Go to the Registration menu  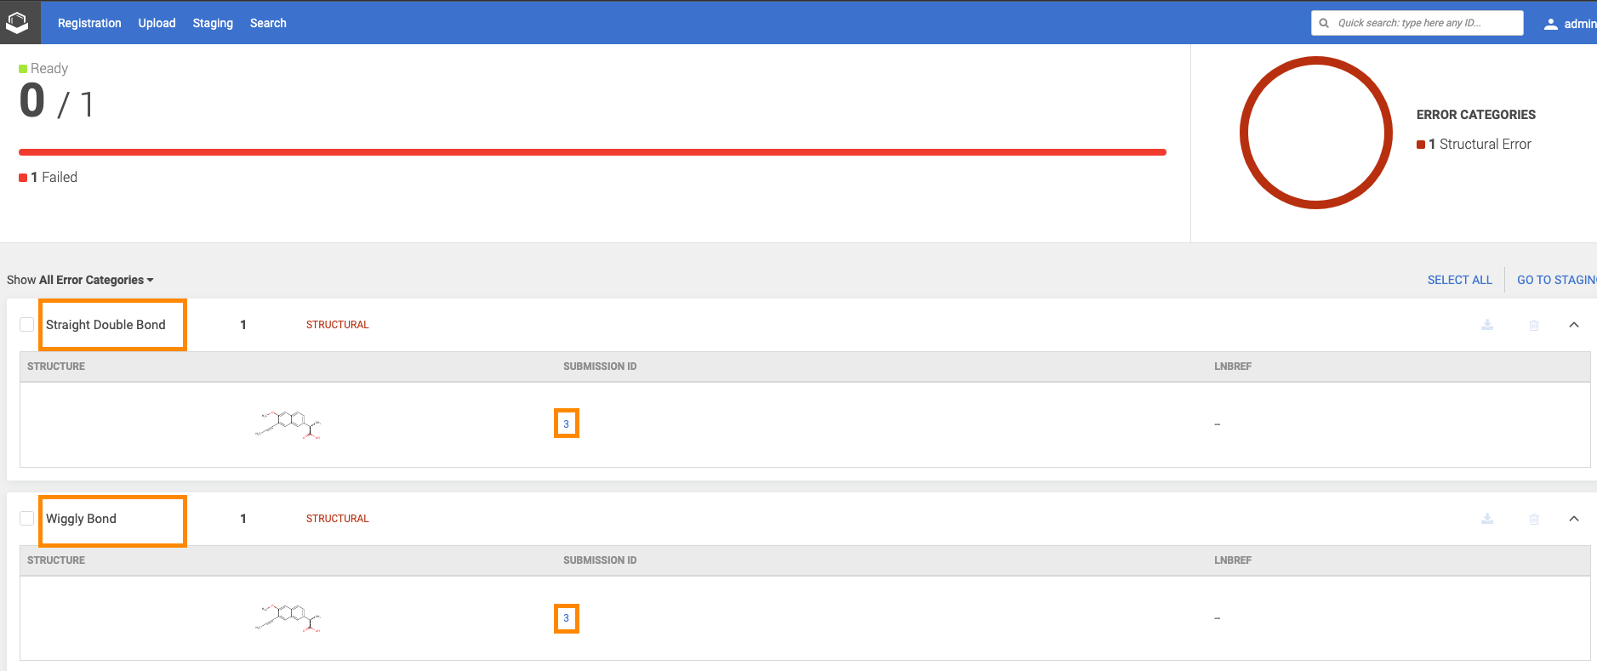89,23
